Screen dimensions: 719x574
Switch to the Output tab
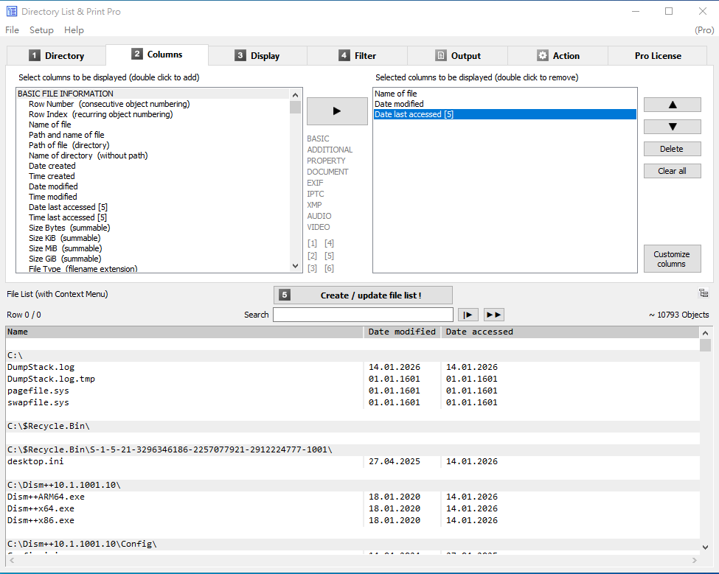(457, 56)
